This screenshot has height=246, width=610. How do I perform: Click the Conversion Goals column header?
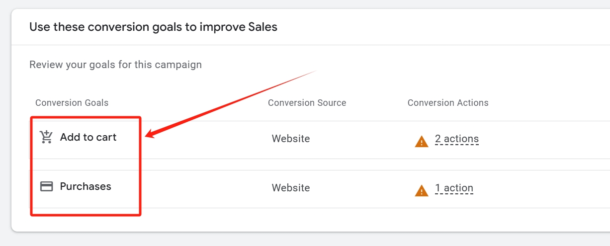click(72, 103)
